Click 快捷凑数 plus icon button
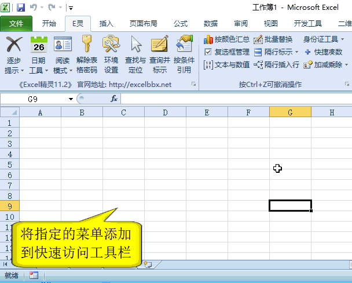 pos(323,52)
